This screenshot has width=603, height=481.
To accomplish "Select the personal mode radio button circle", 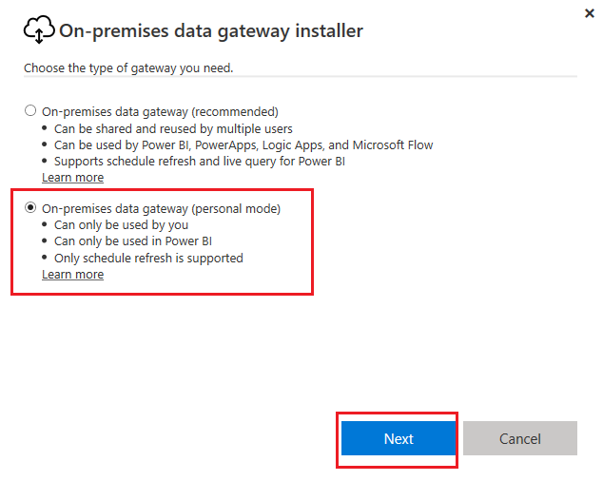I will (30, 208).
